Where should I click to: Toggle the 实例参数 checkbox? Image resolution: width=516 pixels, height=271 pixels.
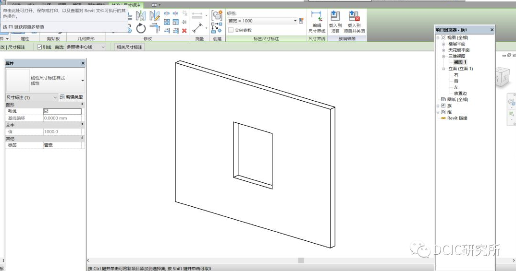tap(231, 30)
